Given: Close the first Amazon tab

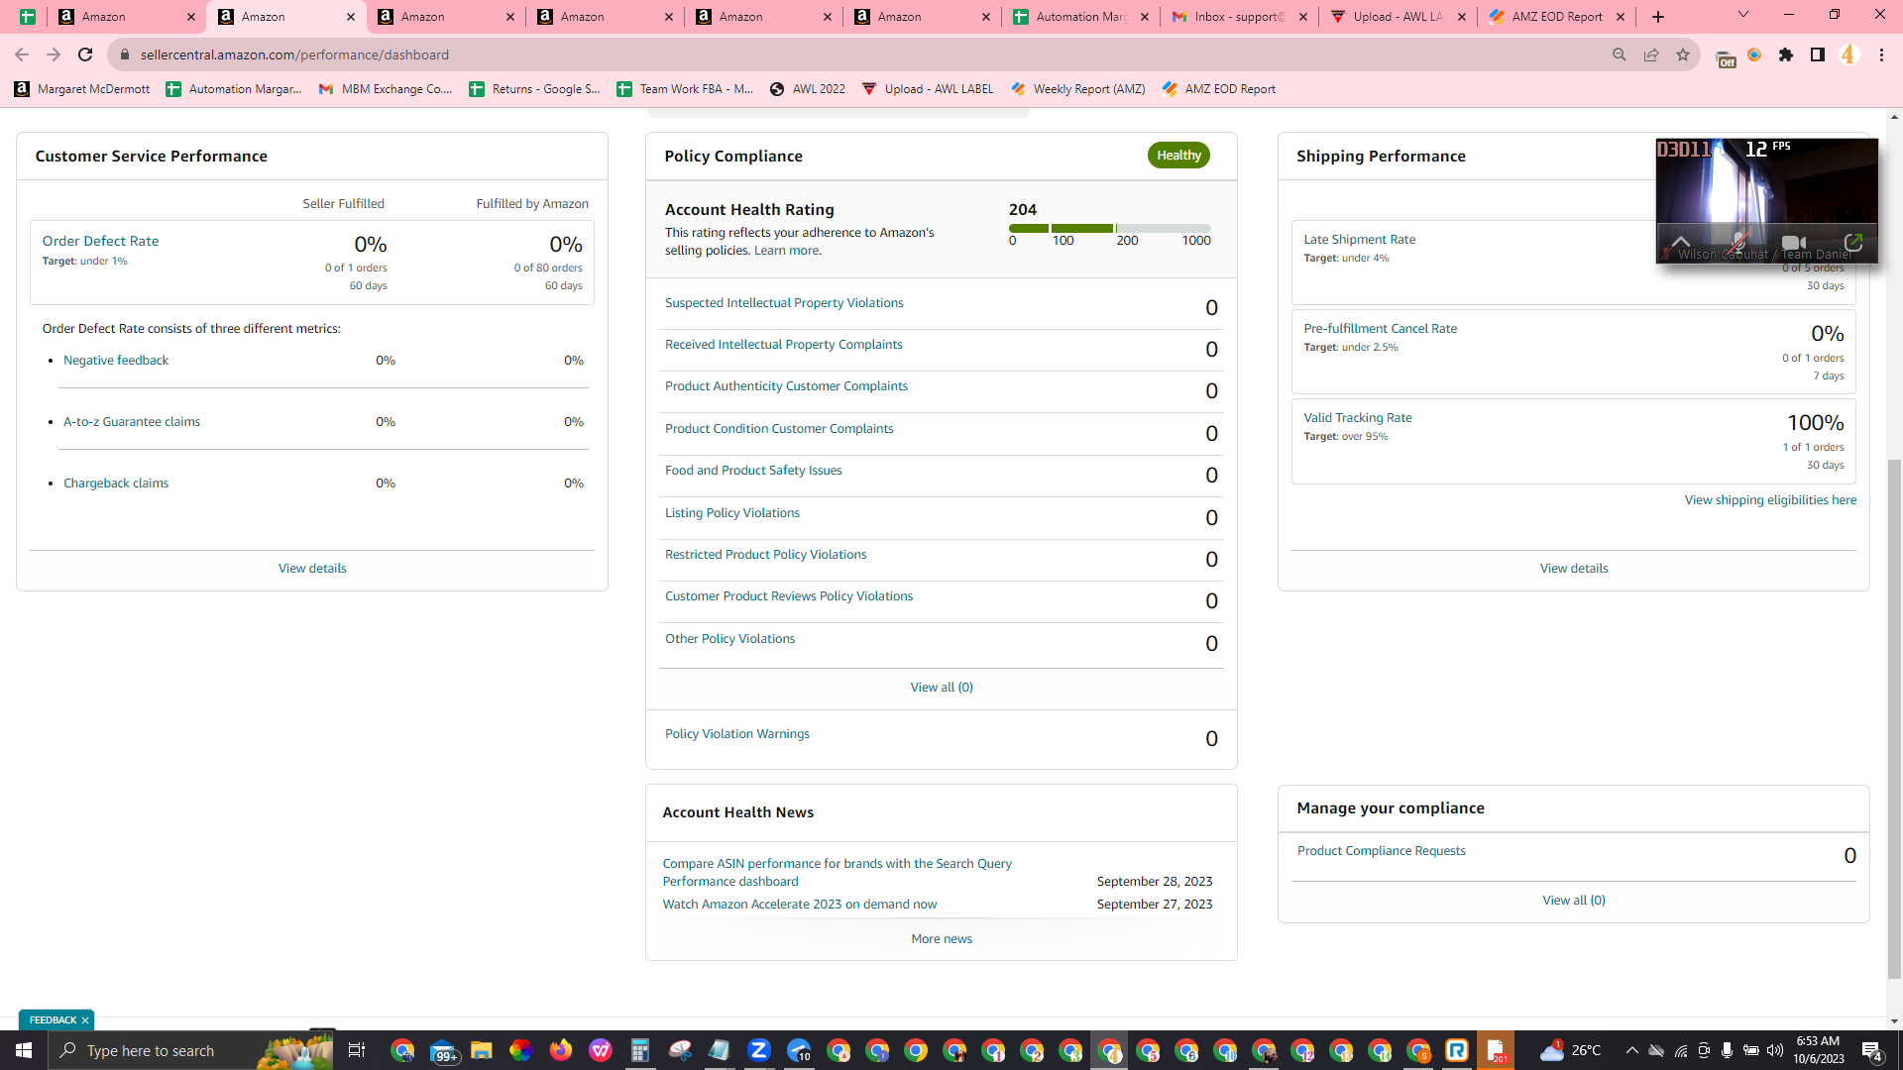Looking at the screenshot, I should (191, 17).
